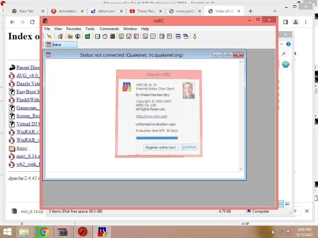
Task: Click the evaluation time progress bar
Action: 157,138
